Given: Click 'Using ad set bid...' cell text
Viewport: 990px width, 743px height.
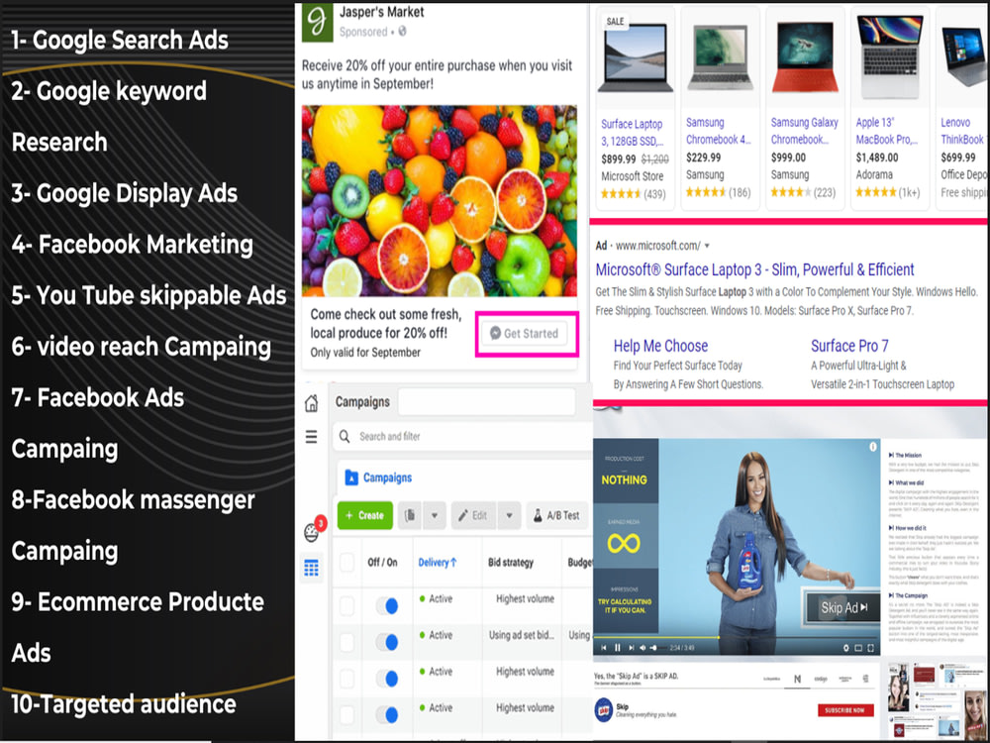Looking at the screenshot, I should tap(522, 636).
